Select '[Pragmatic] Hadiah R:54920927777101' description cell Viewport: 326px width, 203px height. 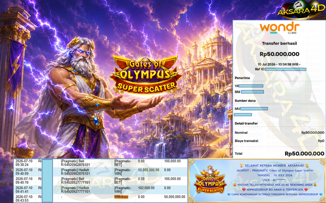click(75, 190)
